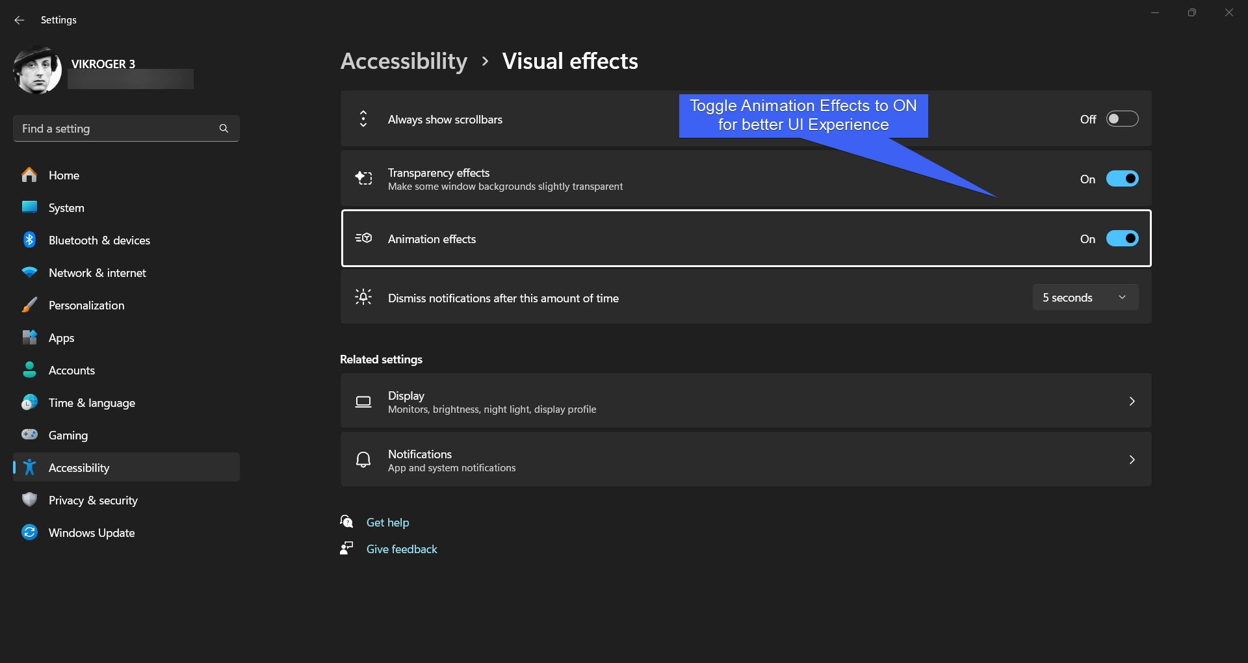Click Dismiss notifications after this amount text
The height and width of the screenshot is (663, 1248).
click(x=503, y=298)
